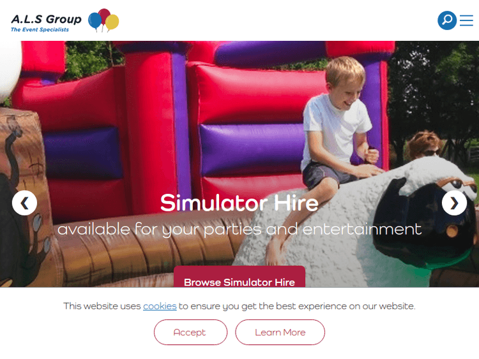
Task: Click the Simulator Hire slide heading
Action: 240,203
